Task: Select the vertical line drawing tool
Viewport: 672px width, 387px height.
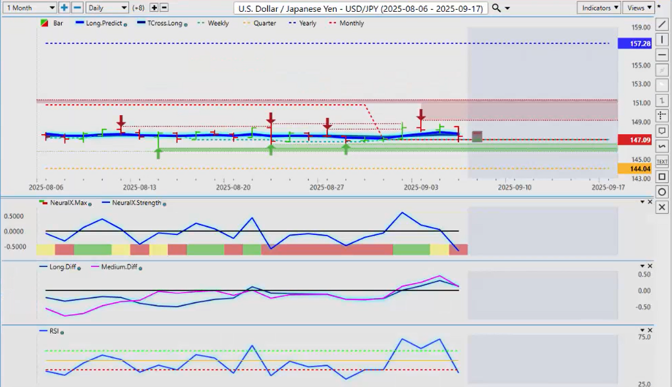Action: click(x=662, y=40)
